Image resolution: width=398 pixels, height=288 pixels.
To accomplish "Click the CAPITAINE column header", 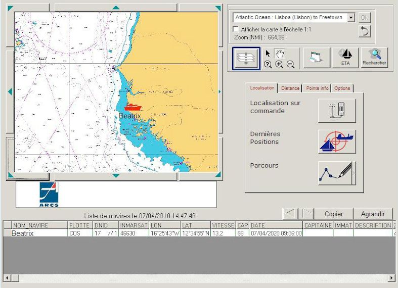I will point(318,225).
